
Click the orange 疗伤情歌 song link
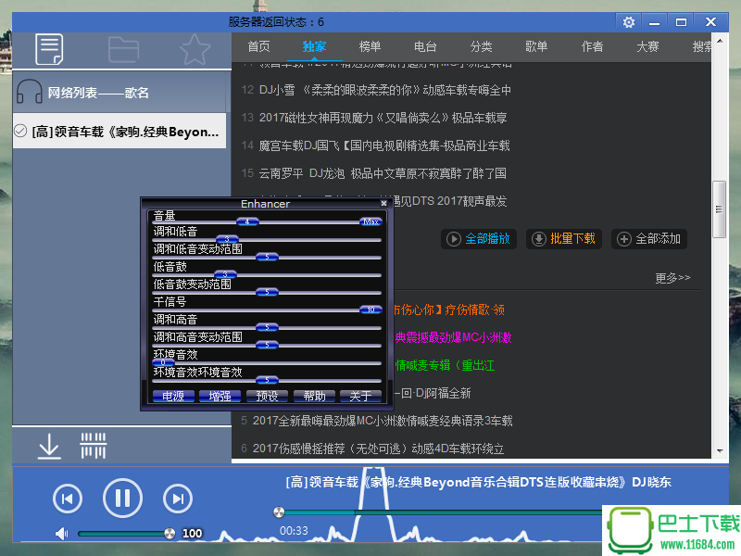coord(449,310)
